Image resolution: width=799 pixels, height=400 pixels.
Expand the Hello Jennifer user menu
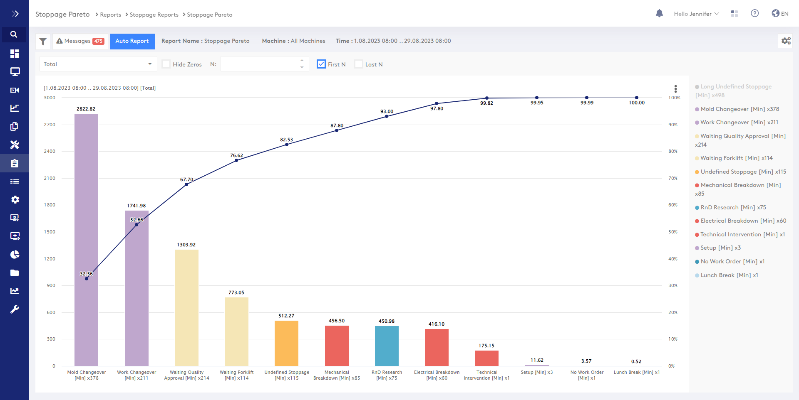tap(696, 14)
